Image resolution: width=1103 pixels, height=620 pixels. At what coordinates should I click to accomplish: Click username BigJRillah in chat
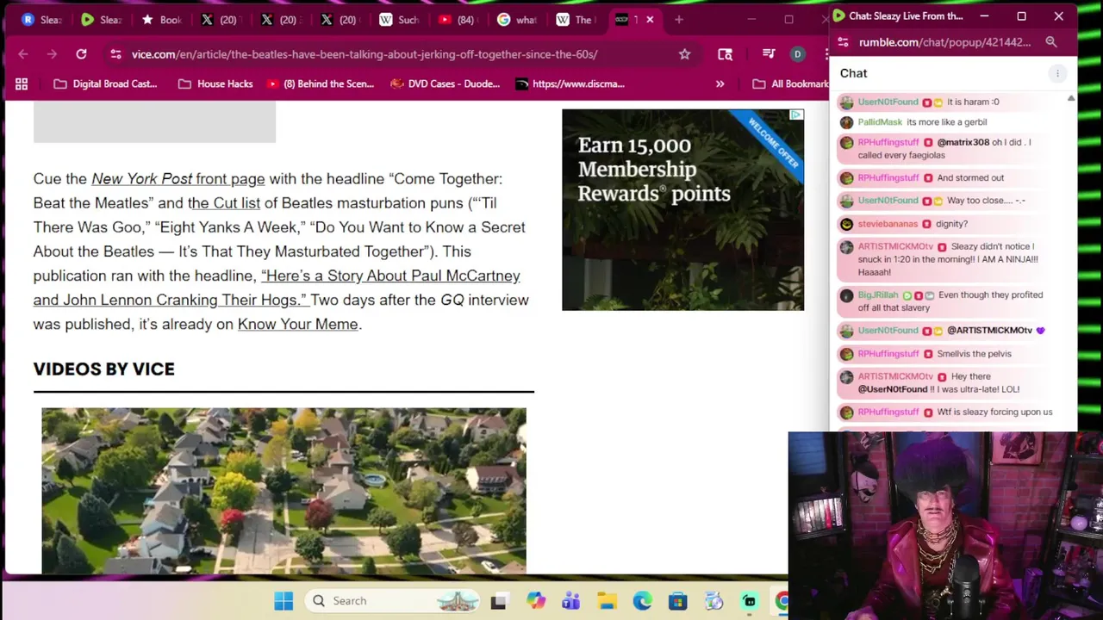[x=878, y=295]
